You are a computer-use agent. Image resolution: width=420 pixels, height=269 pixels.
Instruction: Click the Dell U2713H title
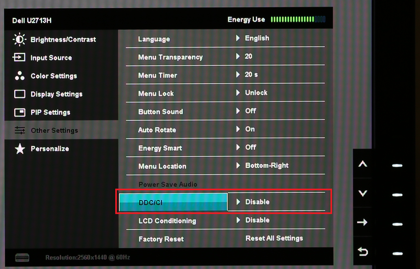click(x=32, y=20)
